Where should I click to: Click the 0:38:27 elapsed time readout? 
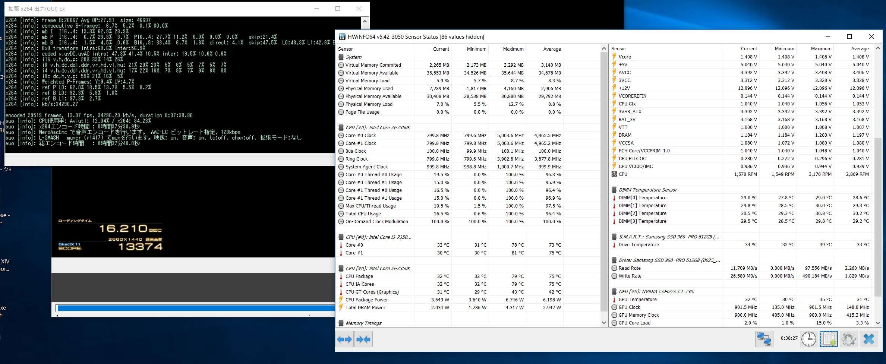click(789, 338)
